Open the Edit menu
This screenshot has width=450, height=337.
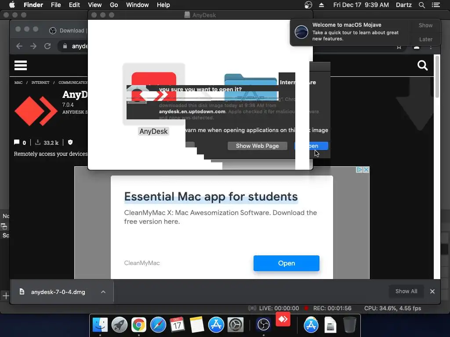pyautogui.click(x=74, y=5)
